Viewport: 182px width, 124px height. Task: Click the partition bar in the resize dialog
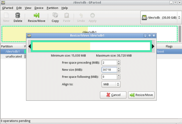click(91, 46)
